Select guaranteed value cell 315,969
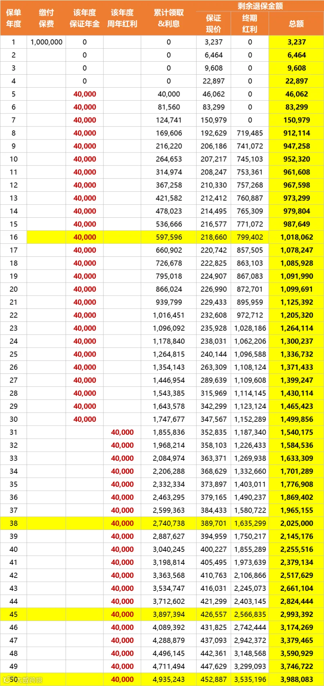 tap(213, 393)
